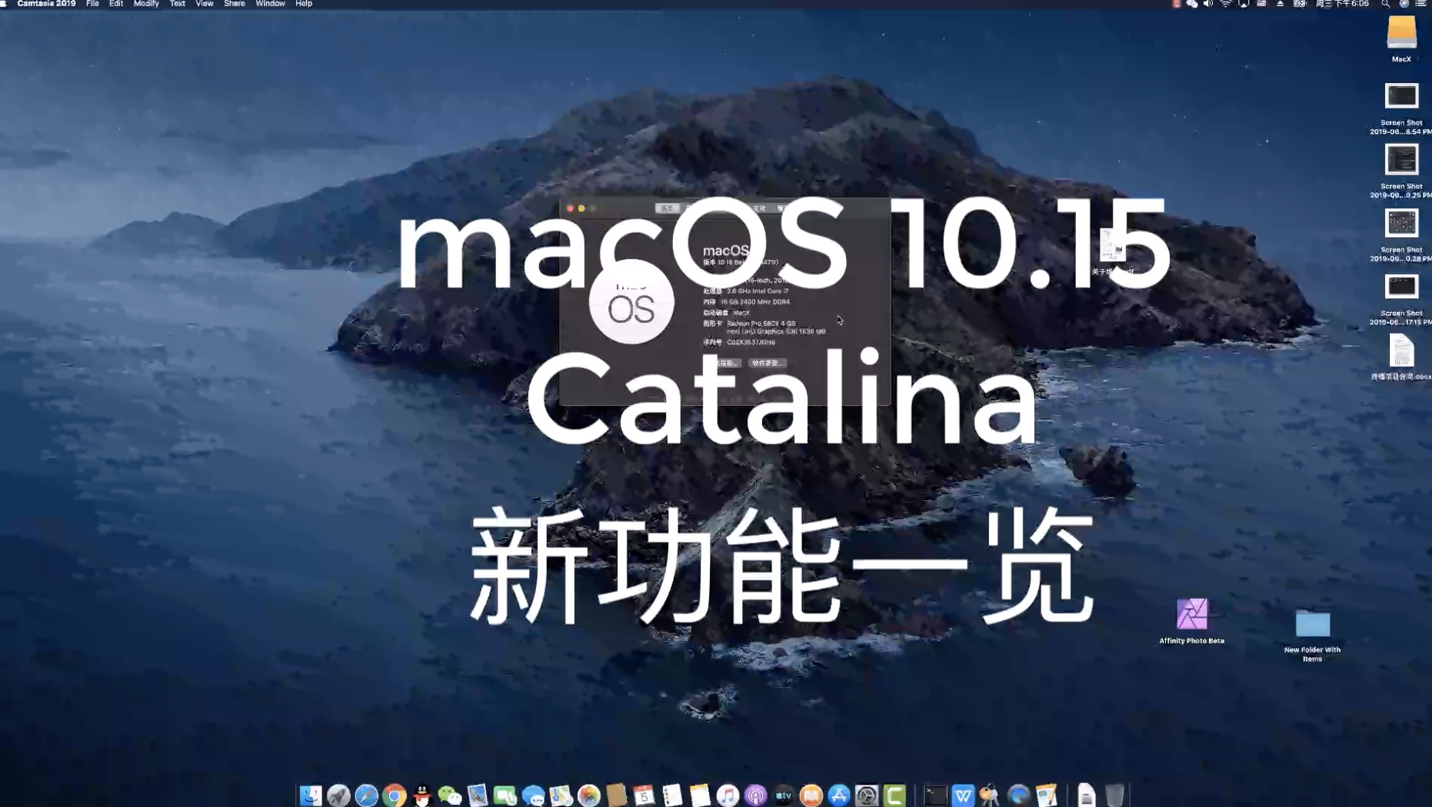Open the File menu

[92, 4]
